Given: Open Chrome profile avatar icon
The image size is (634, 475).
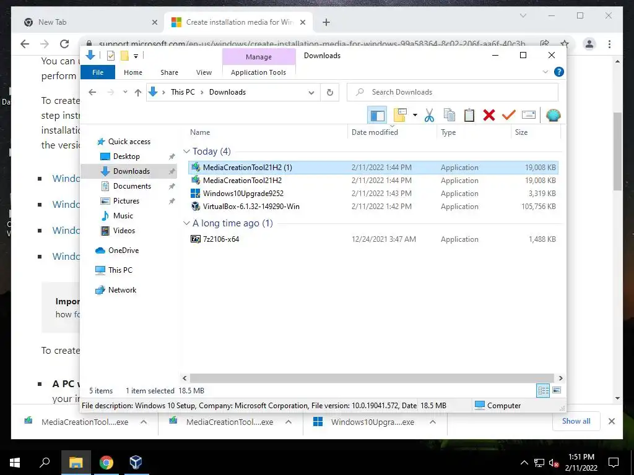Looking at the screenshot, I should click(589, 44).
